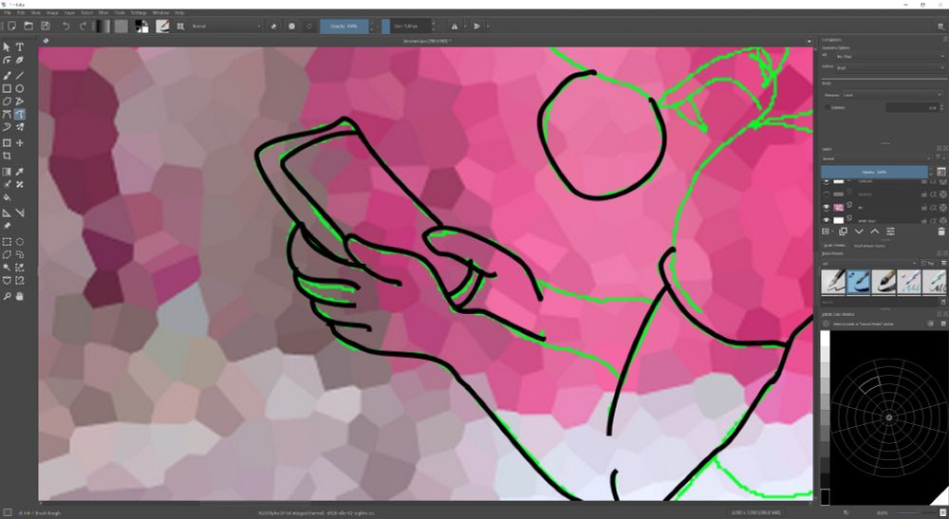Open the Fill dropdown in Tool Options
949x519 pixels.
[889, 56]
